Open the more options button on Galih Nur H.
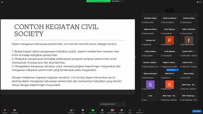 point(177,70)
